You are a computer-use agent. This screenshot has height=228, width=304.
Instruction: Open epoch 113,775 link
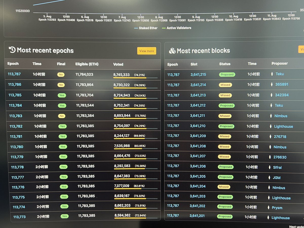tap(18, 197)
